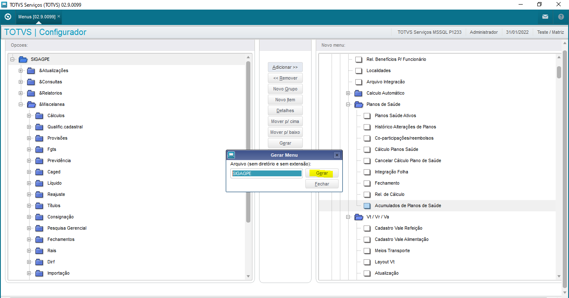Click the Títulos folder icon
Image resolution: width=569 pixels, height=298 pixels.
pos(40,205)
